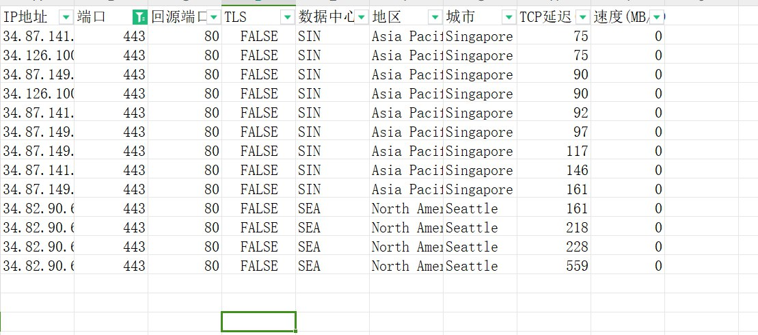Select the cell with TCP latency 559
The width and height of the screenshot is (758, 335).
point(554,266)
